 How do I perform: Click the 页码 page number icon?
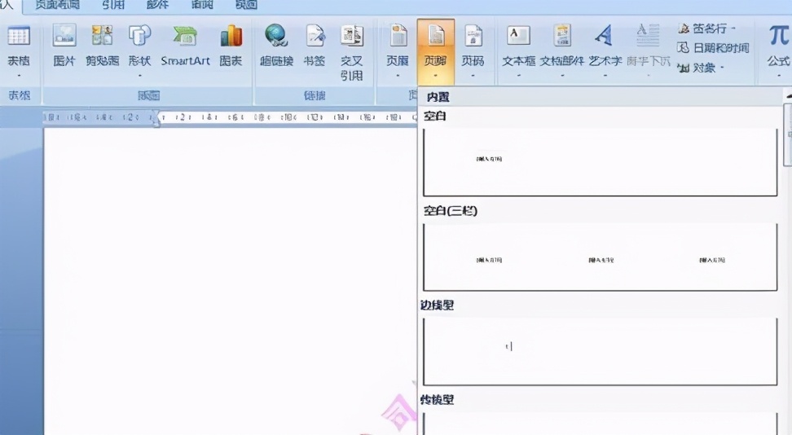pyautogui.click(x=473, y=37)
